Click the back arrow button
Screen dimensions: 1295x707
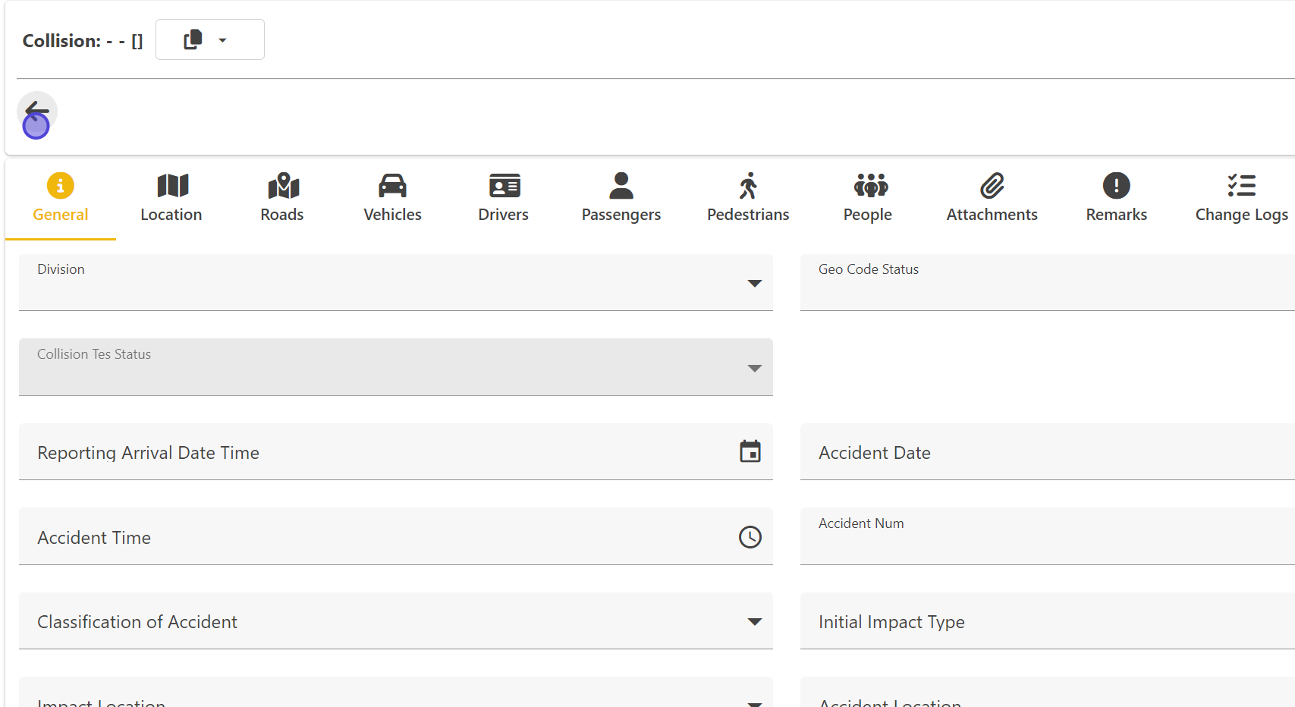(x=36, y=112)
